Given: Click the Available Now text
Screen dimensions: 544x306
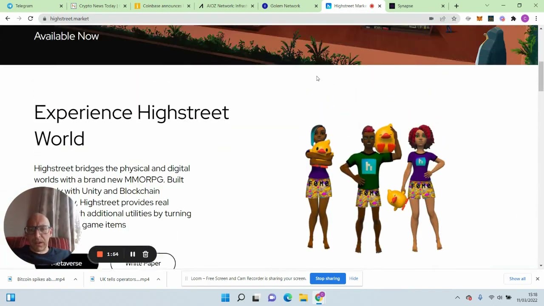Looking at the screenshot, I should click(66, 36).
